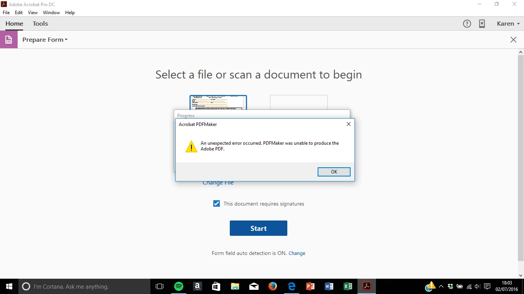
Task: Close the Prepare Form tool panel
Action: tap(513, 40)
